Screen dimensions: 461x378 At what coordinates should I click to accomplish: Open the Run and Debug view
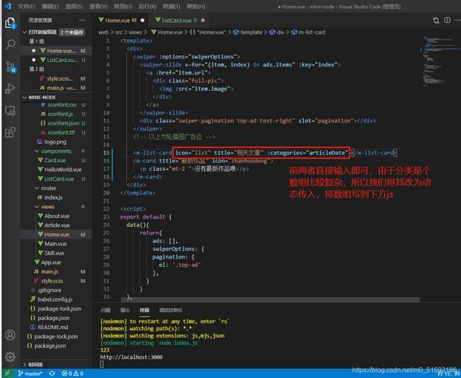pos(11,88)
